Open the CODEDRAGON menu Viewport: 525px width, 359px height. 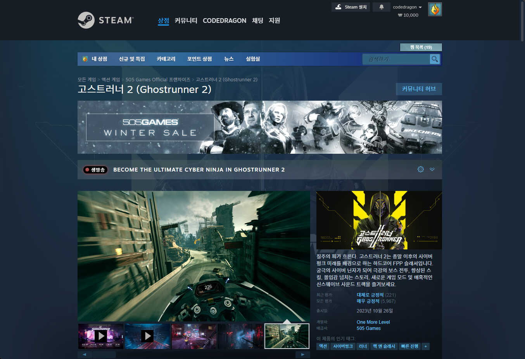[225, 21]
